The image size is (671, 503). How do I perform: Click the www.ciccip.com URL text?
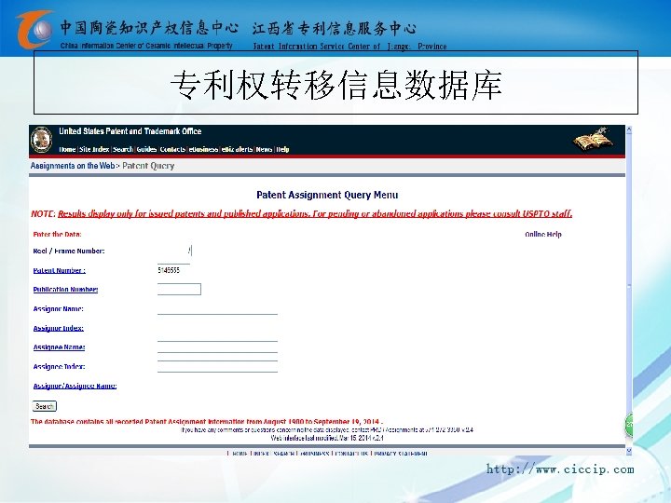click(x=560, y=469)
